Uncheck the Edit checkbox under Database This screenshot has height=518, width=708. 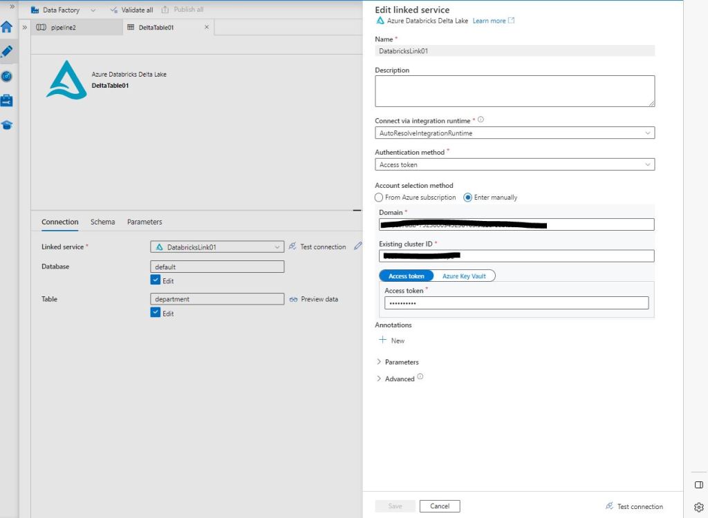click(156, 280)
